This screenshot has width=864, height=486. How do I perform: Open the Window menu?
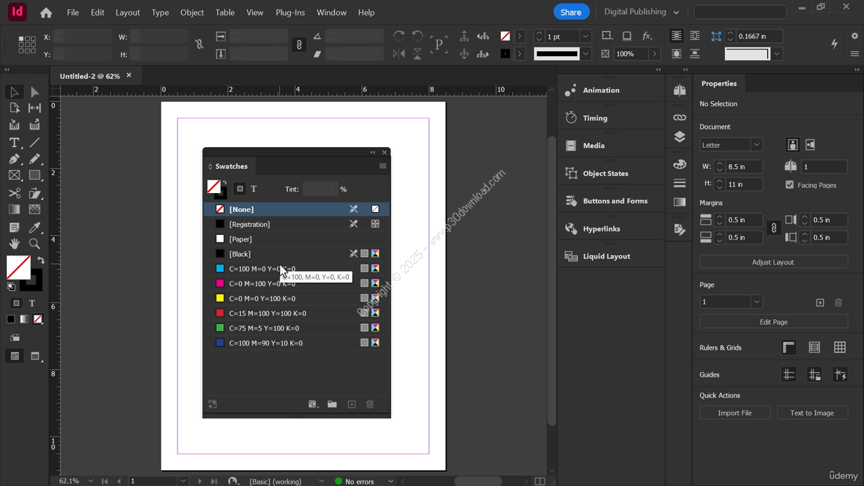tap(331, 12)
